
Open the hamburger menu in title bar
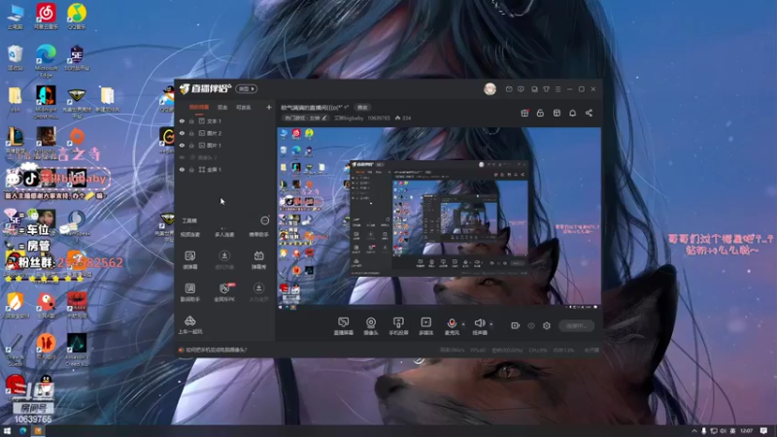557,89
